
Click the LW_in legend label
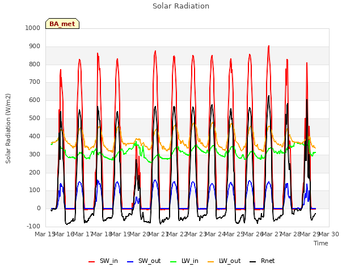click(190, 261)
